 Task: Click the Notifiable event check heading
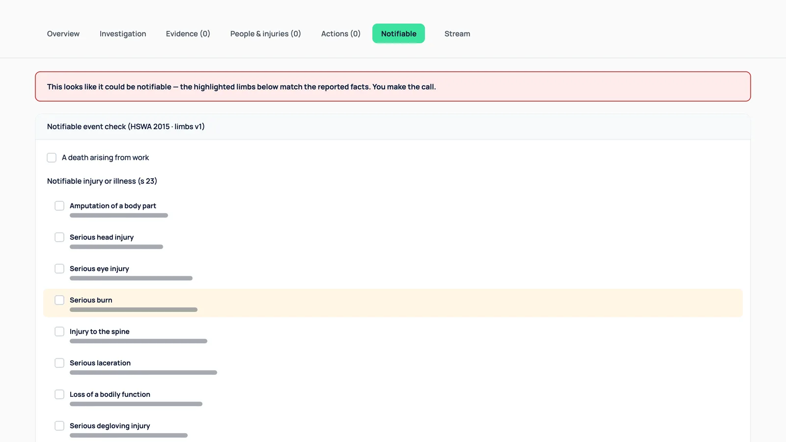coord(126,127)
